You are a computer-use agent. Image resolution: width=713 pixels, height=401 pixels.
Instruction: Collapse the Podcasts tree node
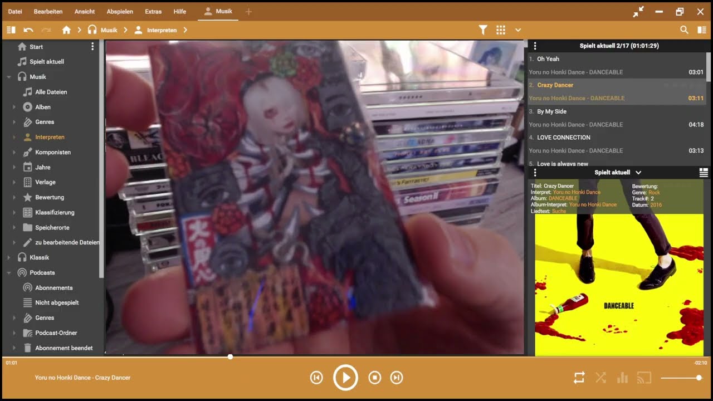click(x=9, y=272)
